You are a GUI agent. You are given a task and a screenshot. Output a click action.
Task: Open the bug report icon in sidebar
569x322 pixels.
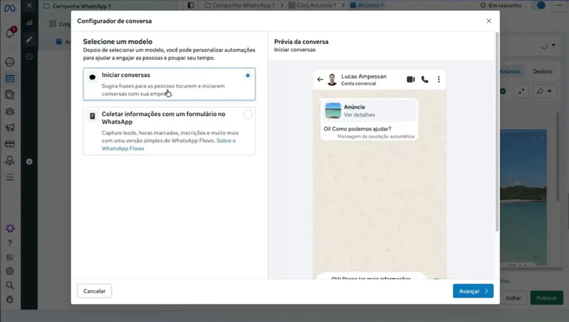[x=10, y=299]
